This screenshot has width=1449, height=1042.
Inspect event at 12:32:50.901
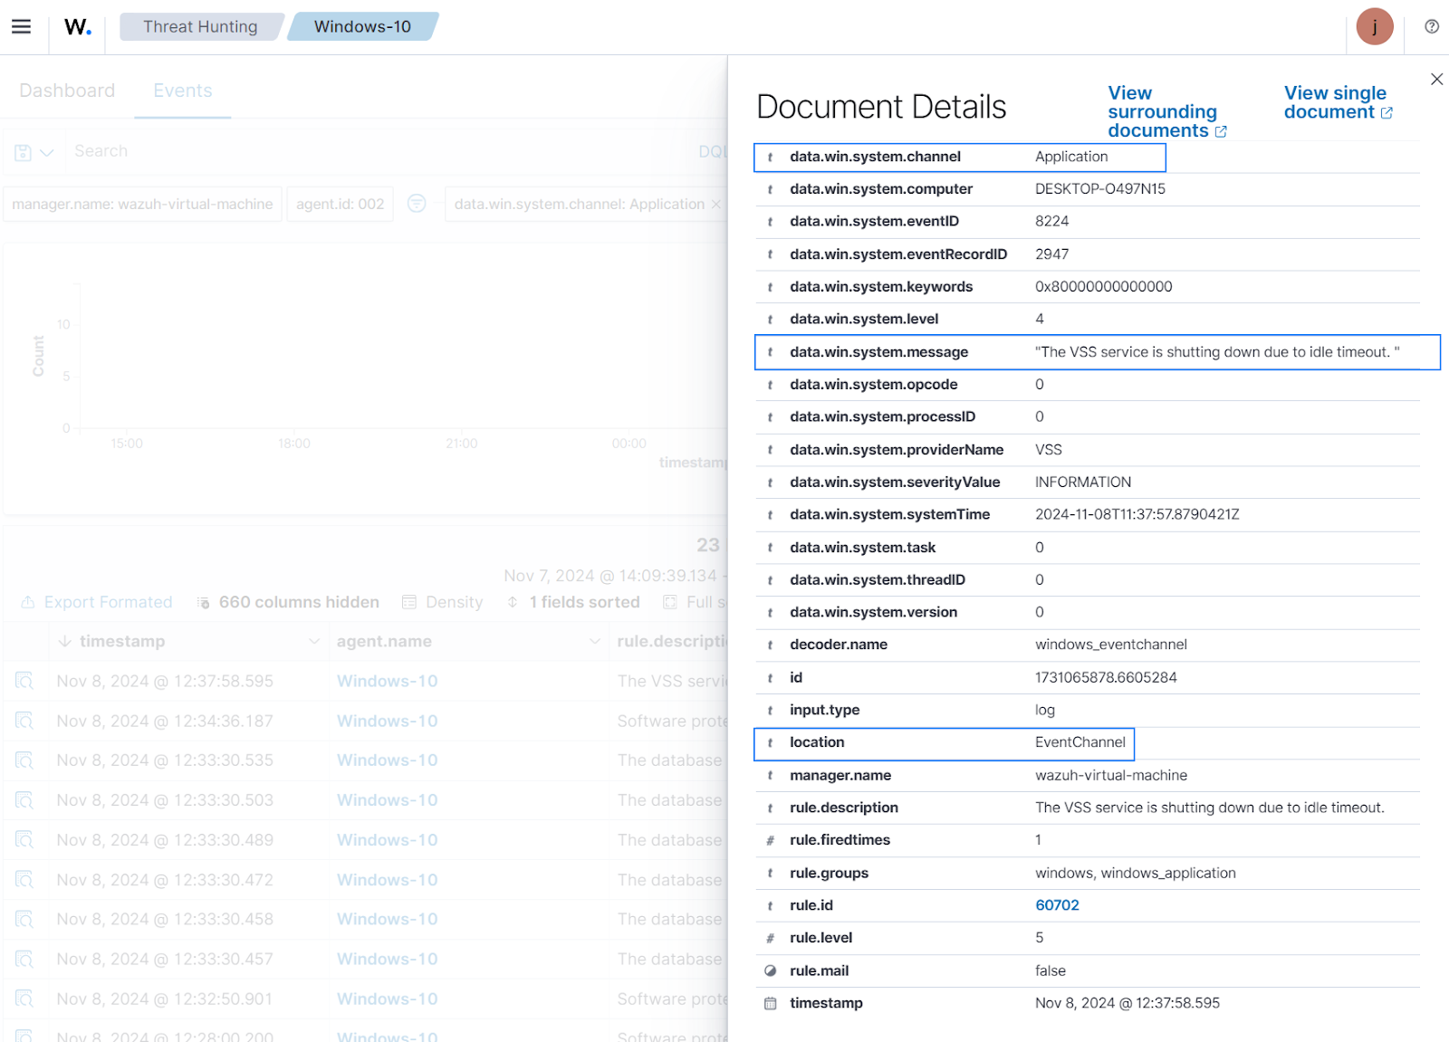24,999
